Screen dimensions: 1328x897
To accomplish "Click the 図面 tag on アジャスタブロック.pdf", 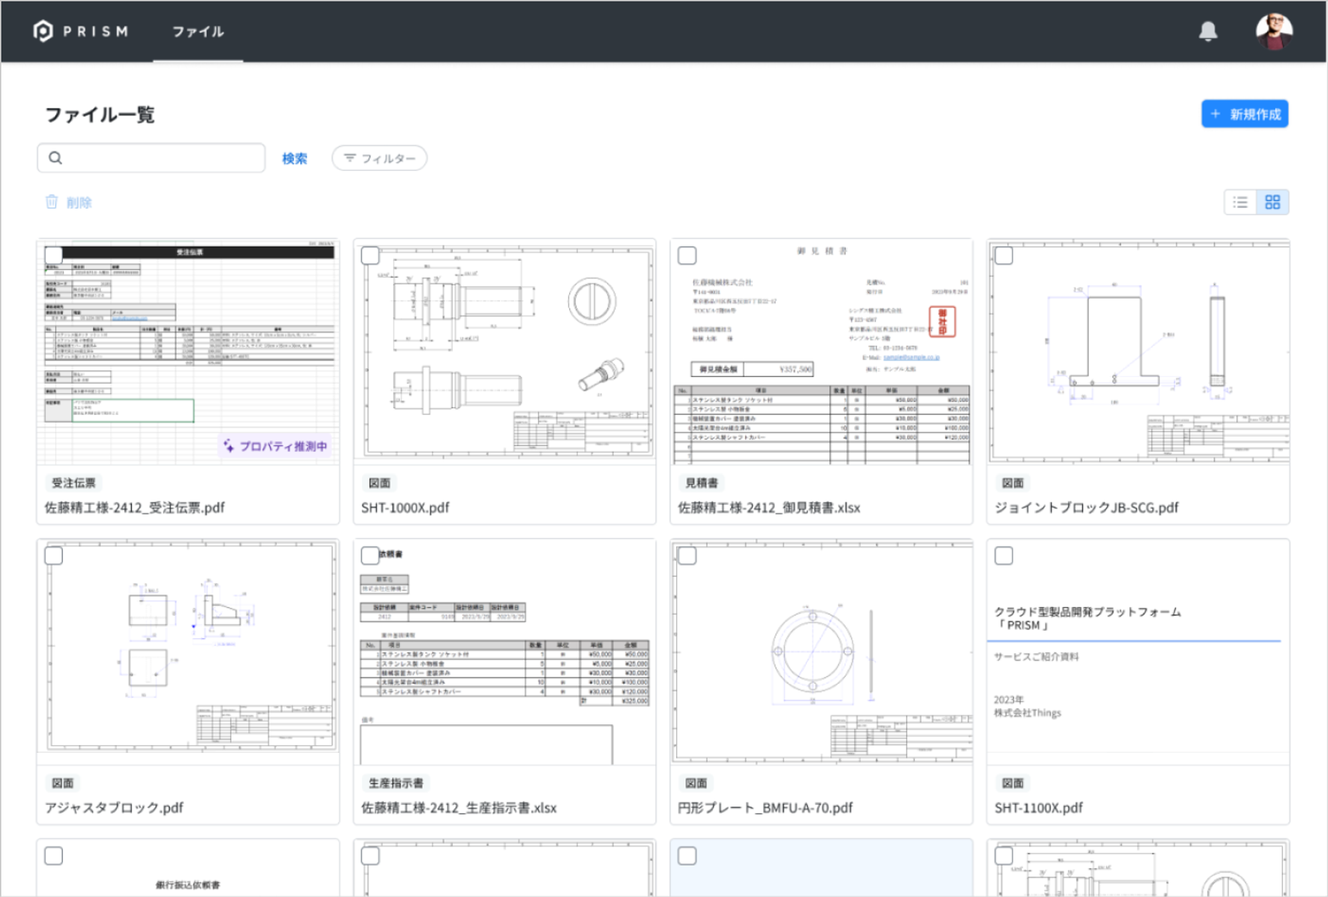I will click(63, 783).
